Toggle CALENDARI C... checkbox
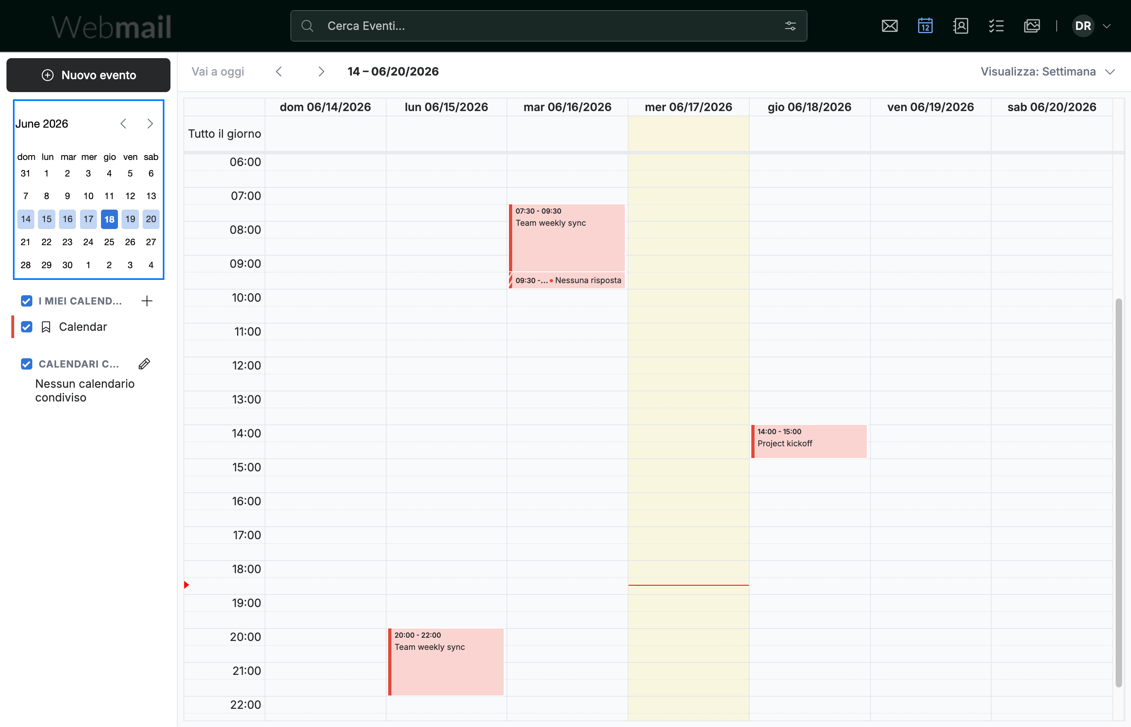Image resolution: width=1131 pixels, height=727 pixels. point(26,364)
